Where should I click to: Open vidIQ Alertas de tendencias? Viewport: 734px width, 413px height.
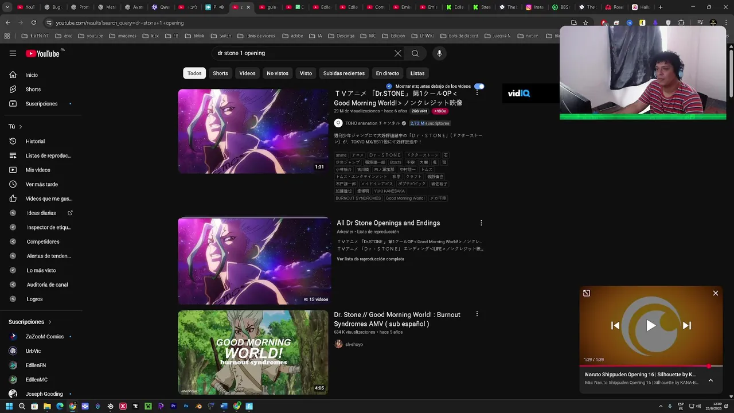click(x=40, y=256)
